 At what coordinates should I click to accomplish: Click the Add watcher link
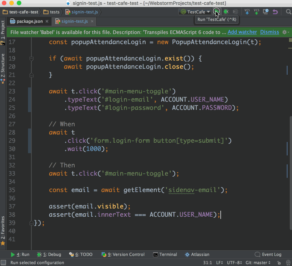pos(242,32)
